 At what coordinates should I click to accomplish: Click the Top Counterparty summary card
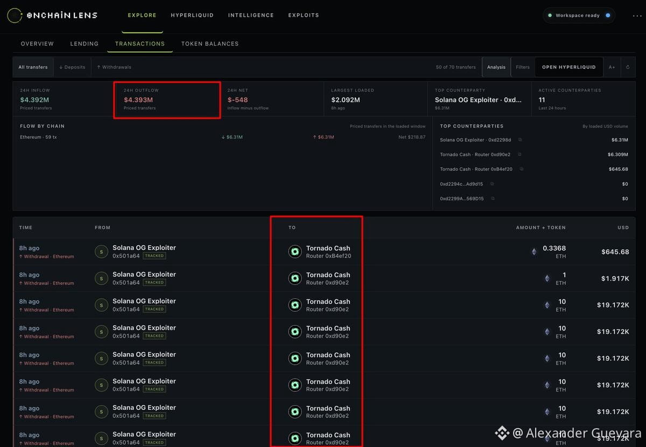point(480,100)
